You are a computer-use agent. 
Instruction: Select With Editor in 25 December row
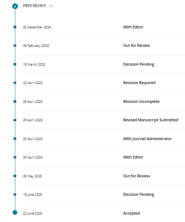(x=133, y=27)
